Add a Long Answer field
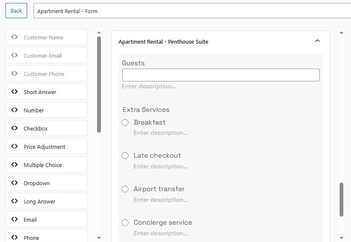The image size is (351, 242). click(46, 201)
